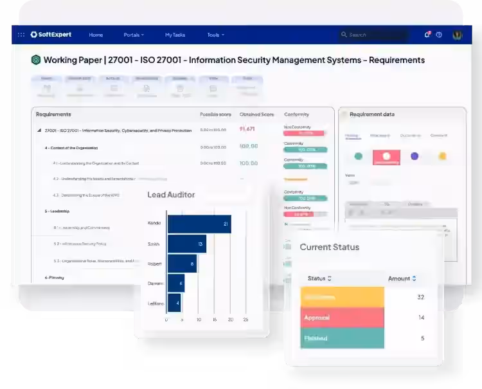The image size is (482, 389).
Task: Select the blue circle finding option
Action: 415,156
